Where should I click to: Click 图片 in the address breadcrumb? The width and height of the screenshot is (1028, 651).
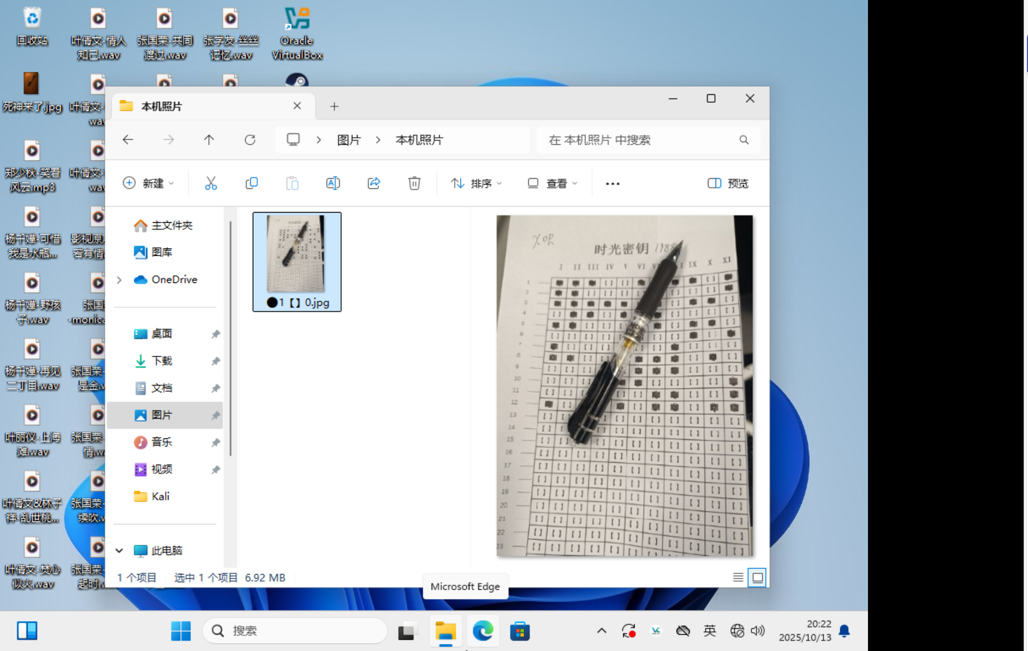click(349, 140)
